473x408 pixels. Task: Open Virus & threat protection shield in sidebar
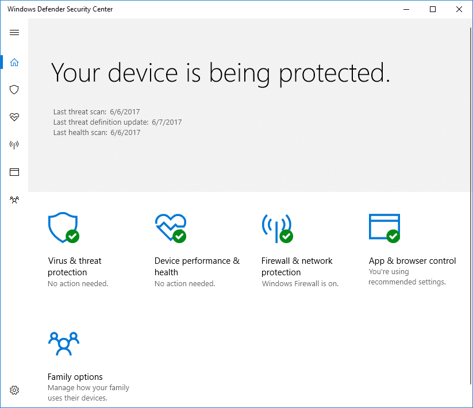14,90
